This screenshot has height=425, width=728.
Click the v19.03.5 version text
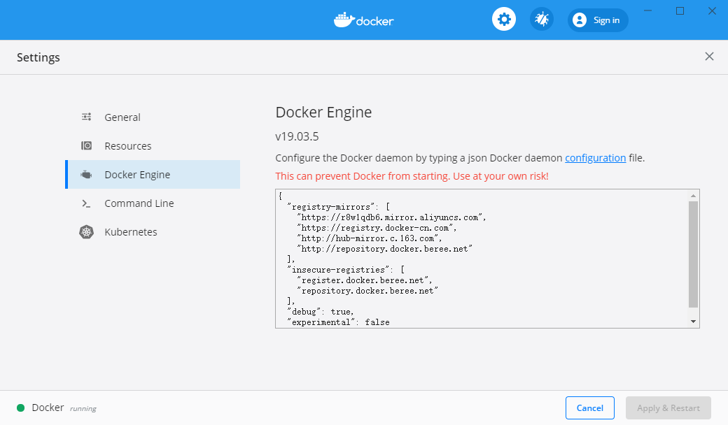(297, 137)
